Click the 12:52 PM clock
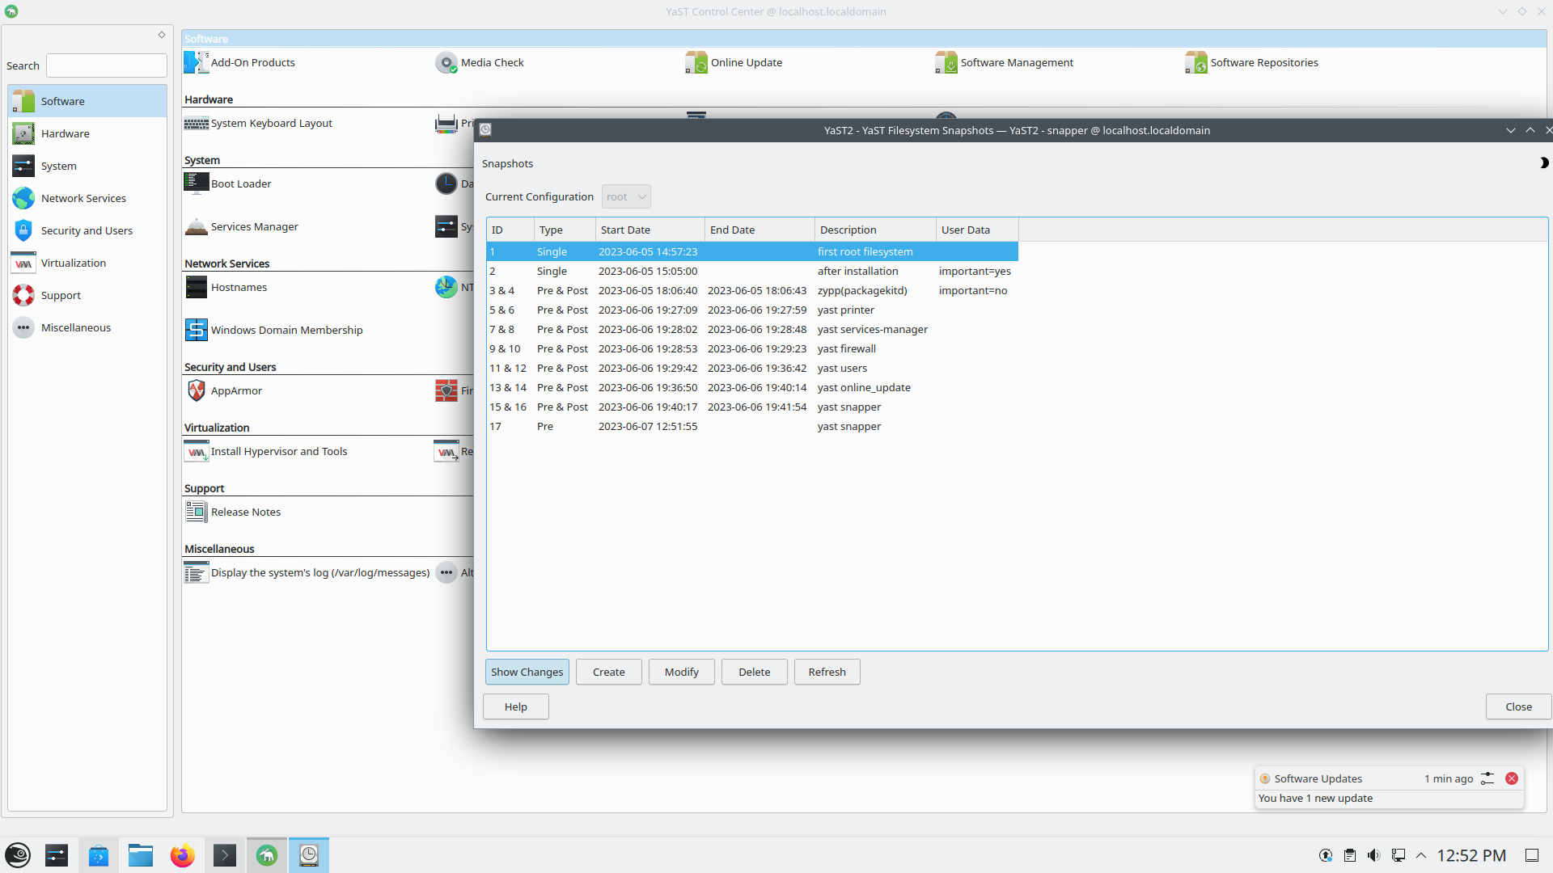The image size is (1553, 873). click(1471, 855)
